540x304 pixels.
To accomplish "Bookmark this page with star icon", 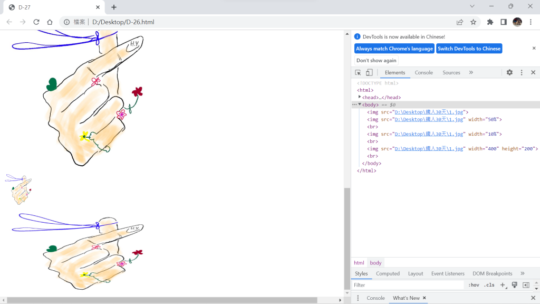I will [x=473, y=22].
